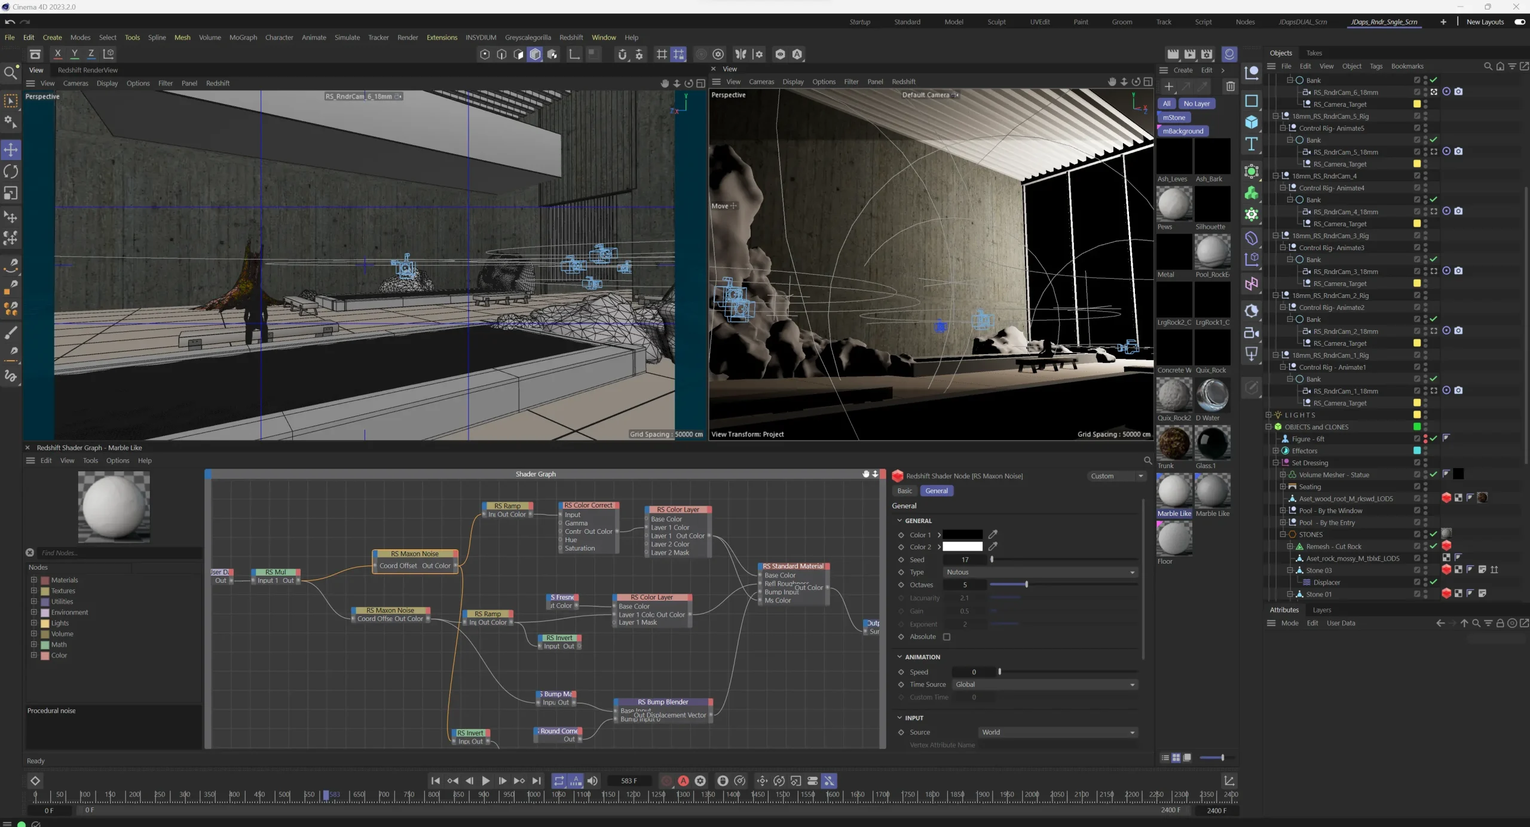Viewport: 1530px width, 827px height.
Task: Click the Text spline icon in side palette
Action: tap(1251, 145)
